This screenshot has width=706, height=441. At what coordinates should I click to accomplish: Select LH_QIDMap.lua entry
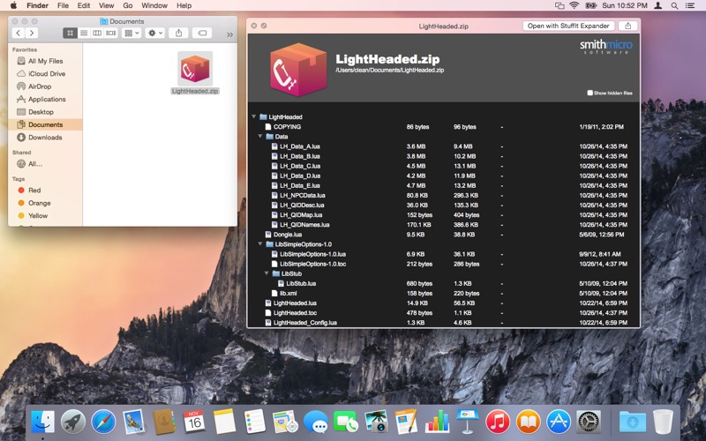tap(301, 214)
